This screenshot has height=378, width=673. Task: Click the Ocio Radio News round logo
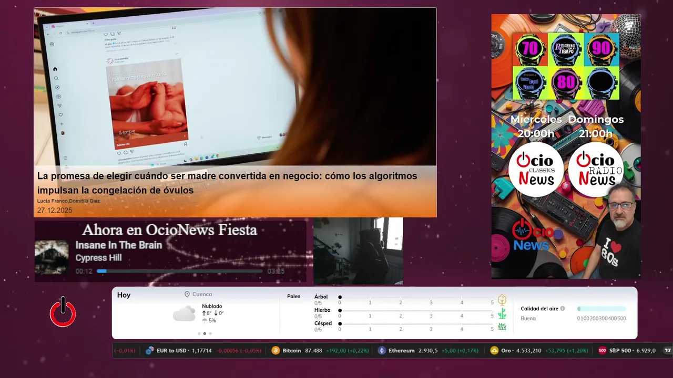596,170
